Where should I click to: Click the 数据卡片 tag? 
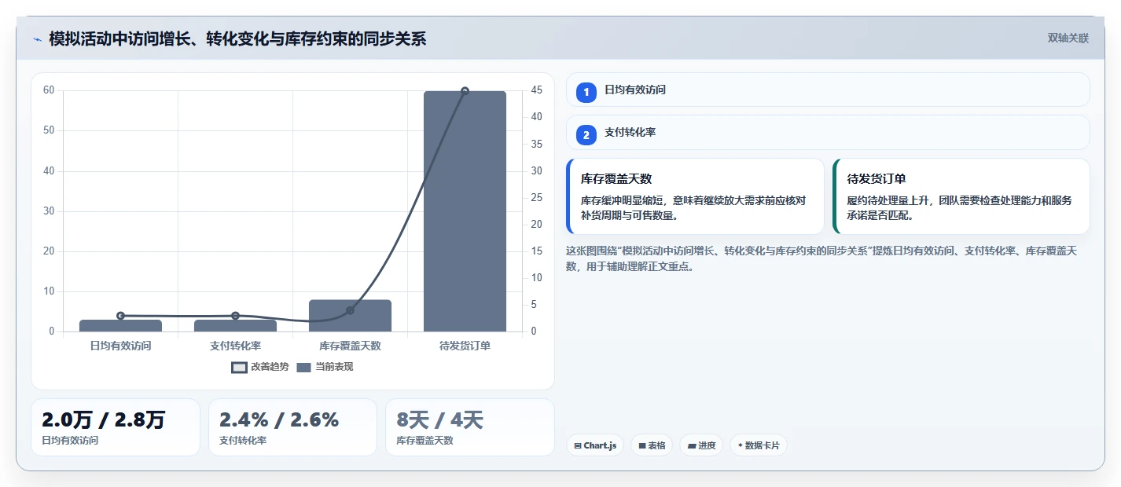(x=759, y=445)
